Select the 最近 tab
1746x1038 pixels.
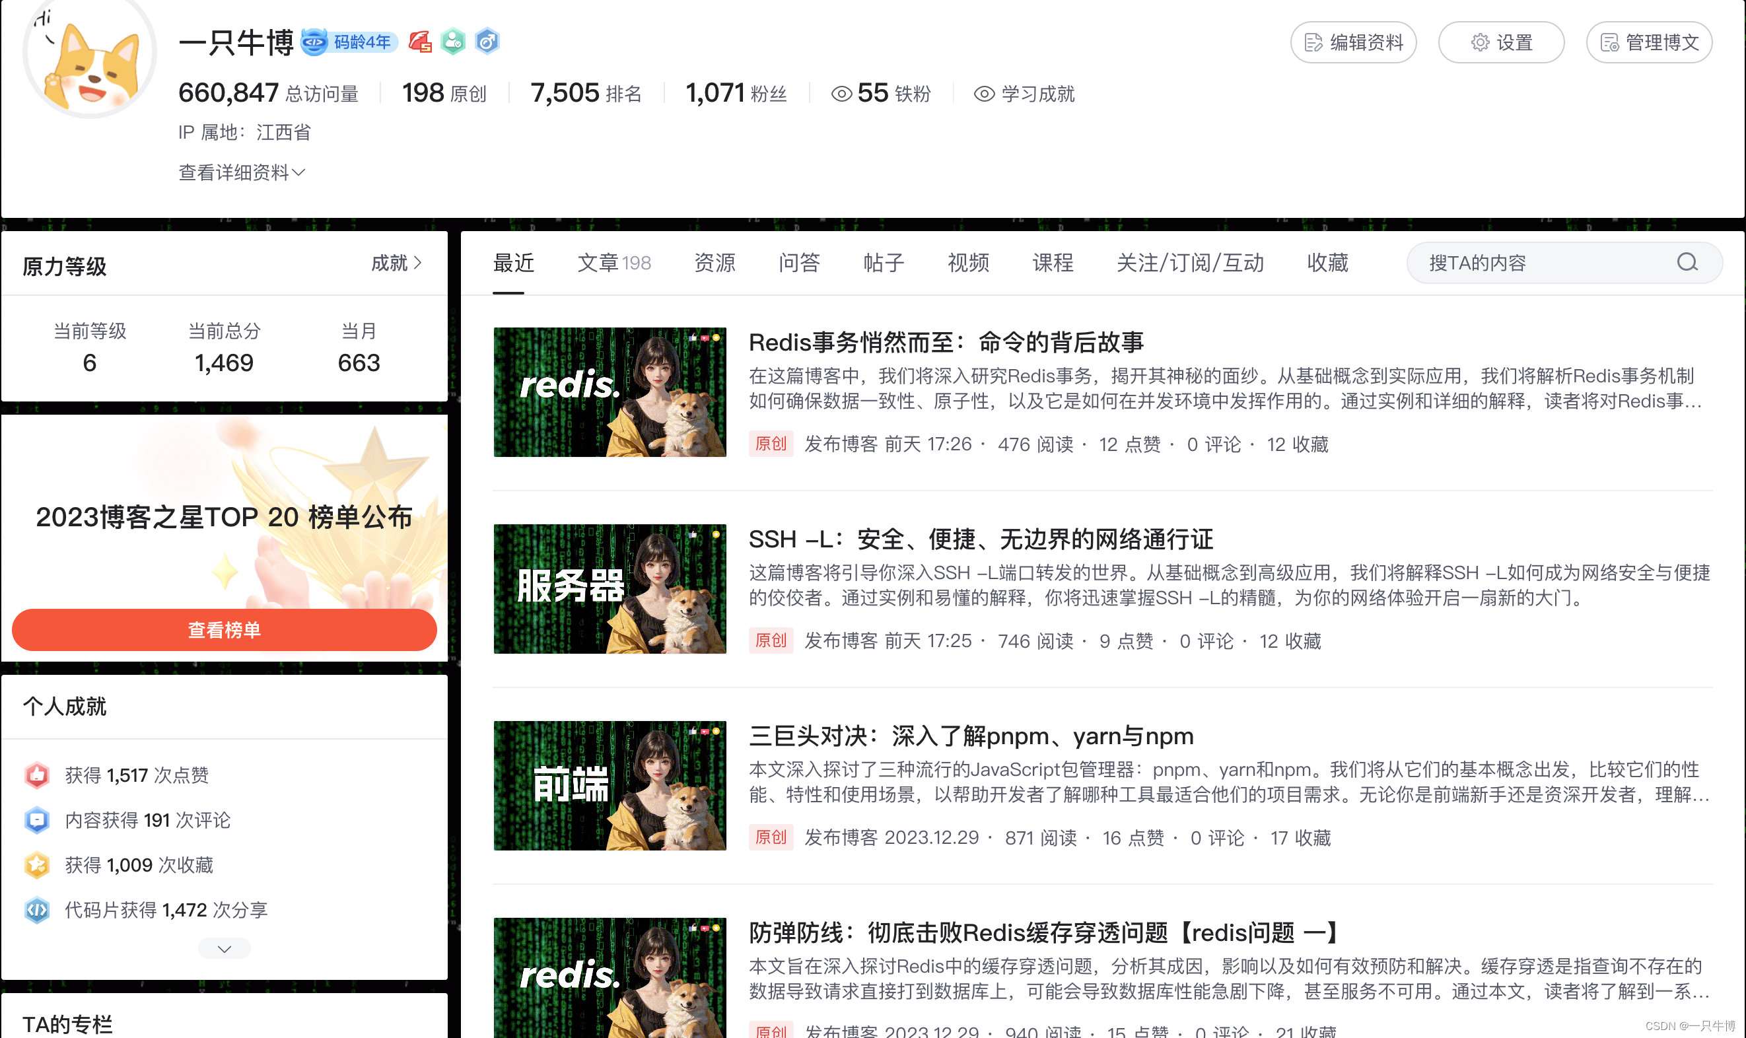[514, 263]
